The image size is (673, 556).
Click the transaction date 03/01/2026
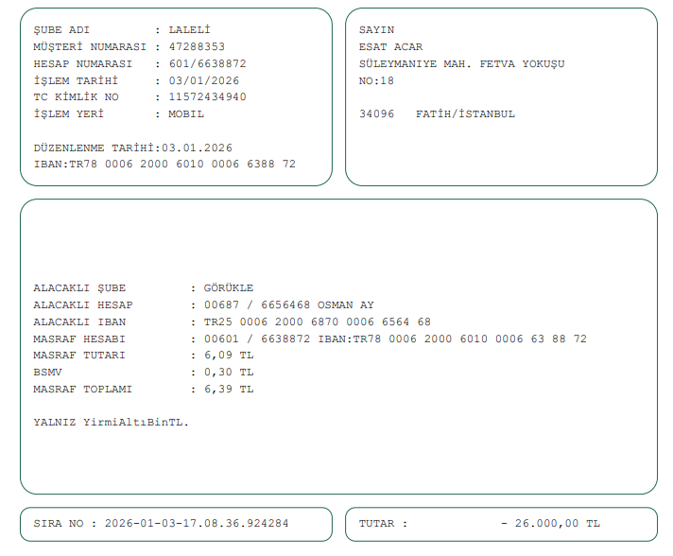tap(204, 80)
